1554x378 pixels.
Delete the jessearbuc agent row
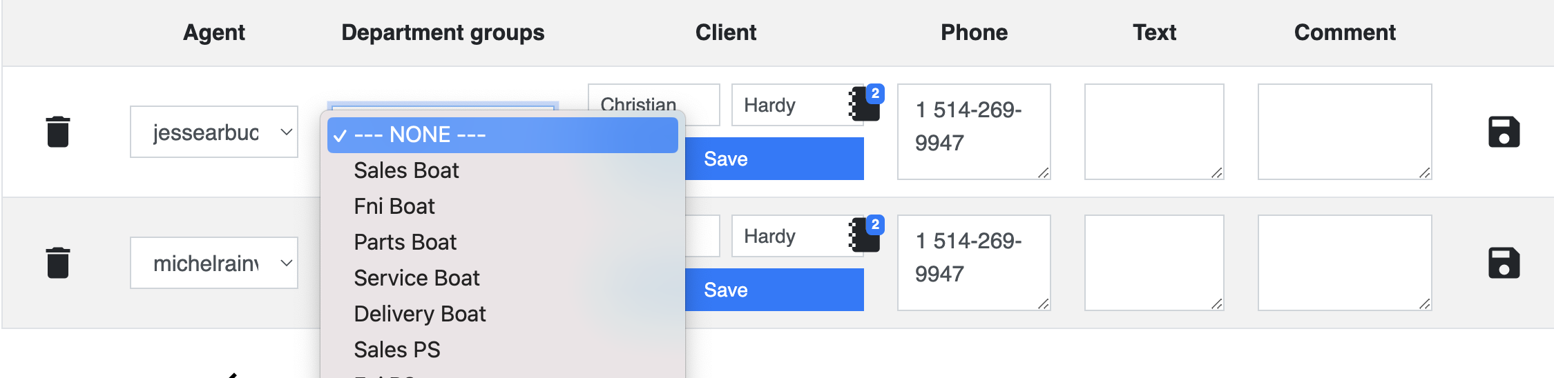[x=58, y=132]
